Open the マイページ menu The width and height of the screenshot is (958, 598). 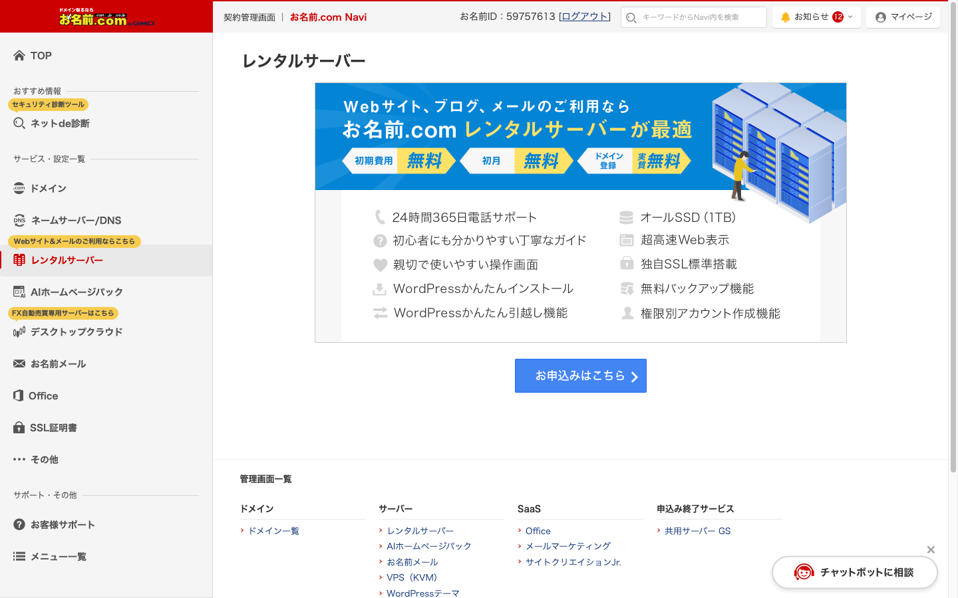coord(903,17)
